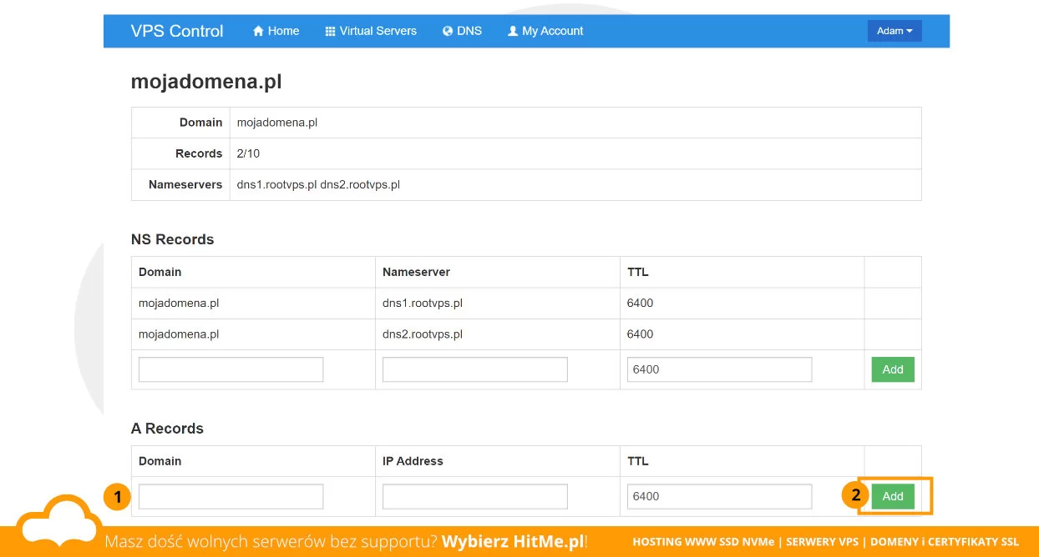Click the DNS globe icon
This screenshot has width=1039, height=557.
[448, 31]
